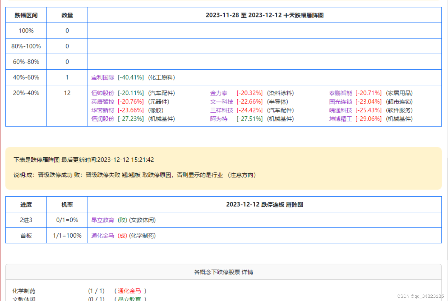
Task: Open the 英唐智控 stock link
Action: (x=103, y=102)
